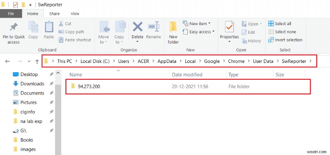
Task: Open Downloads in the sidebar
Action: click(x=28, y=84)
